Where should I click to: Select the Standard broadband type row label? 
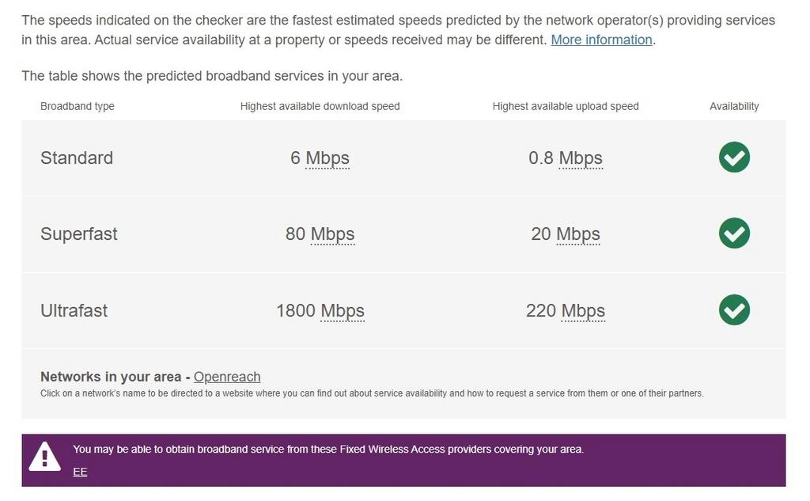pos(77,158)
